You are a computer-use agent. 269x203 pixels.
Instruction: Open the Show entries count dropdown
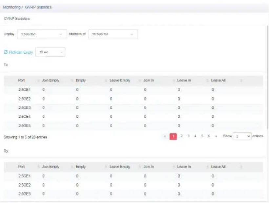tap(242, 136)
